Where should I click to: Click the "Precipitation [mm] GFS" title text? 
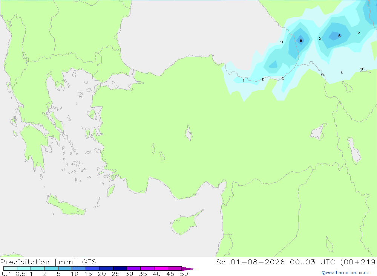pos(48,262)
